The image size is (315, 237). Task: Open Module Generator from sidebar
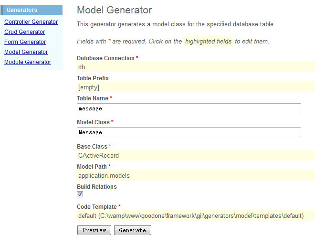28,62
